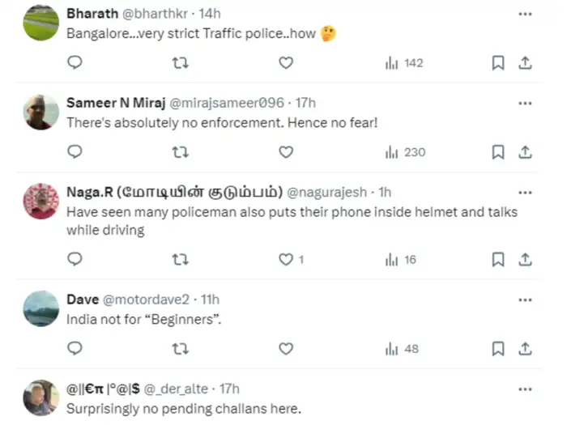Bookmark Dave's "India not for Beginners" tweet

click(x=498, y=348)
